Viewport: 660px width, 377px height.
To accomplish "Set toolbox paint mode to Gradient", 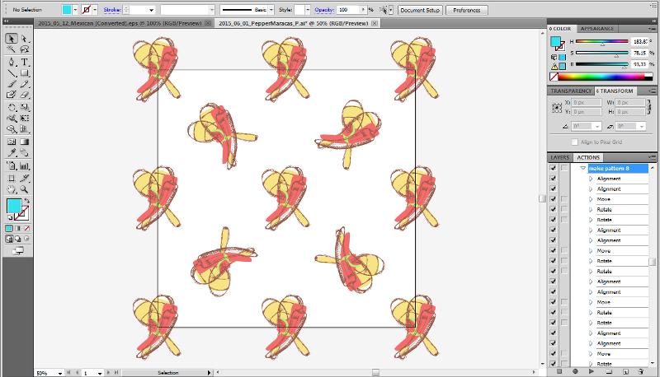I will click(x=17, y=228).
